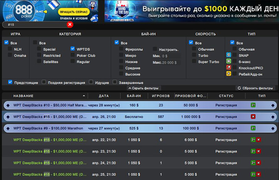Click left spade icon of the free #15 ME row
This screenshot has width=279, height=180.
[8, 117]
